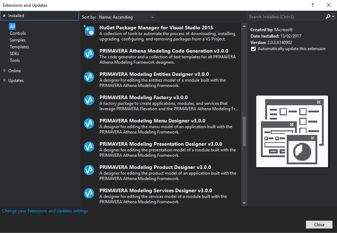This screenshot has height=233, width=337.
Task: Click the PRIMAVERA Modeling Services Designer icon
Action: point(89,193)
